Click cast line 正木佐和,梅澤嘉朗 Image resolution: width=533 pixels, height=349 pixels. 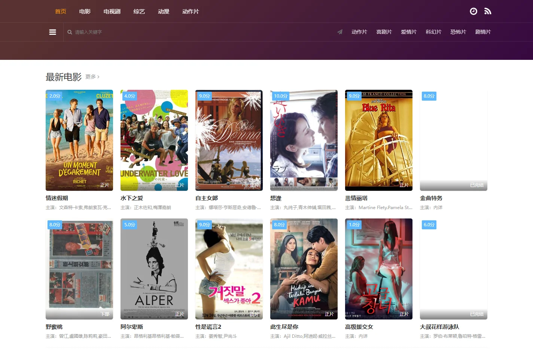[146, 208]
